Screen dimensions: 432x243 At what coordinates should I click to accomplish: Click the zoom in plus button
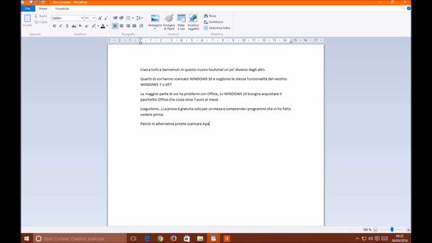point(408,230)
